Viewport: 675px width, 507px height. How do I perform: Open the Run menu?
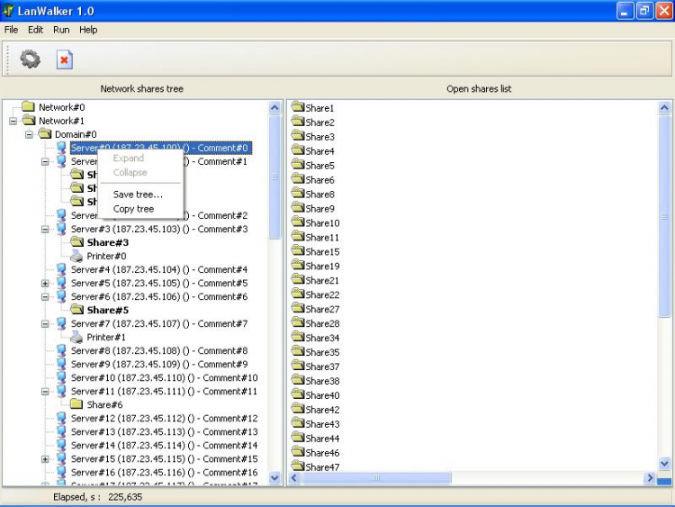(61, 30)
